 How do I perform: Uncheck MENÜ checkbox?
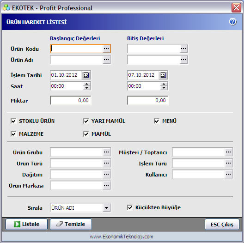coord(157,121)
